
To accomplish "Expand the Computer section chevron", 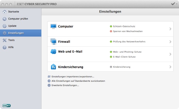I will pyautogui.click(x=170, y=29).
